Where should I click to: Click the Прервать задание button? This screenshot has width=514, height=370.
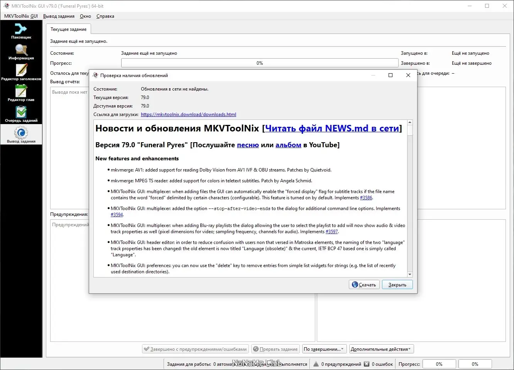click(x=275, y=349)
